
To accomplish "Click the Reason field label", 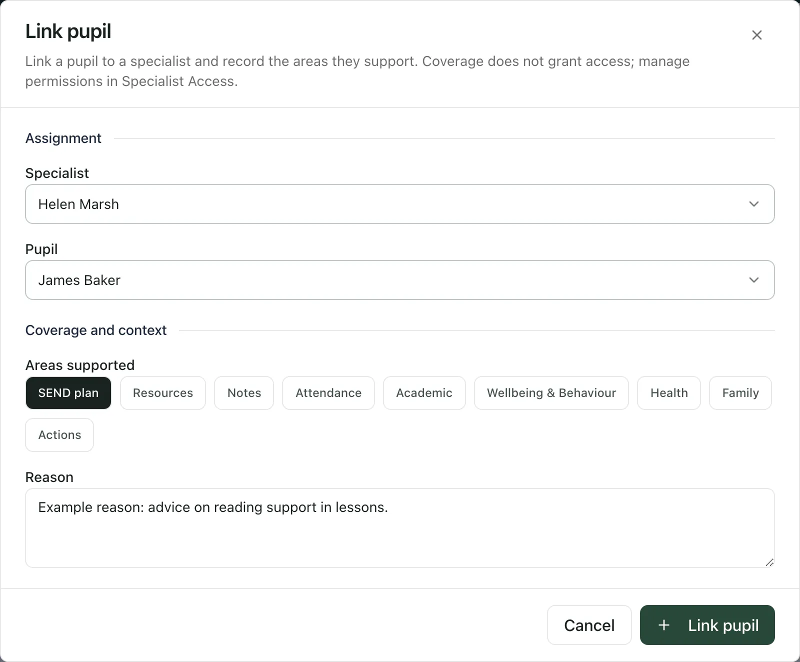I will coord(49,477).
